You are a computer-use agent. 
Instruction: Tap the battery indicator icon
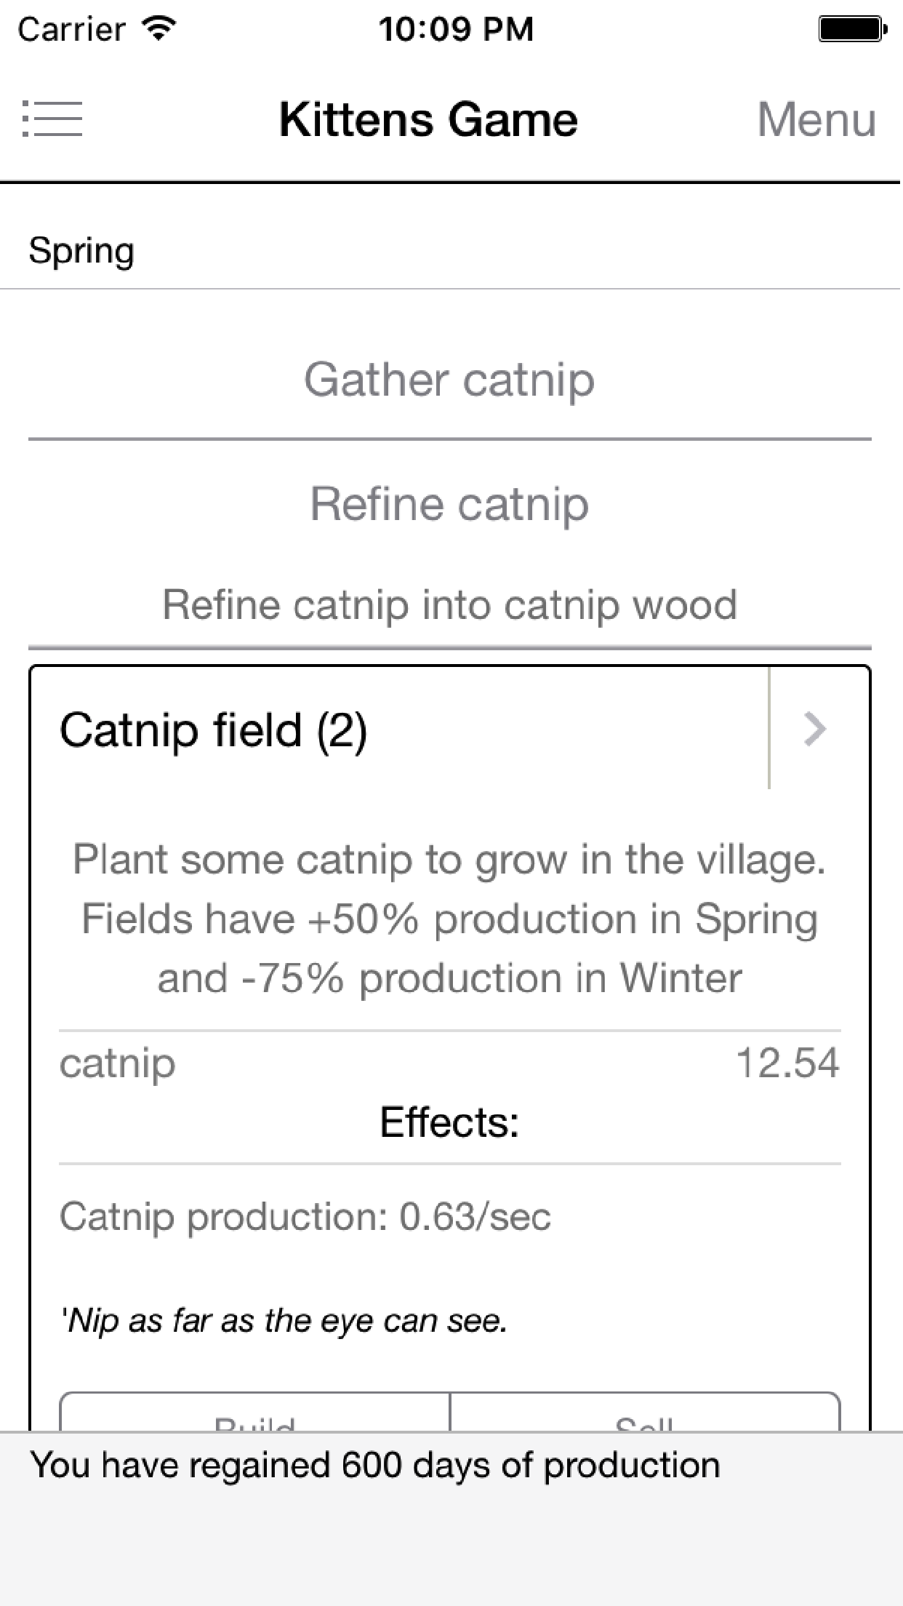pyautogui.click(x=851, y=29)
